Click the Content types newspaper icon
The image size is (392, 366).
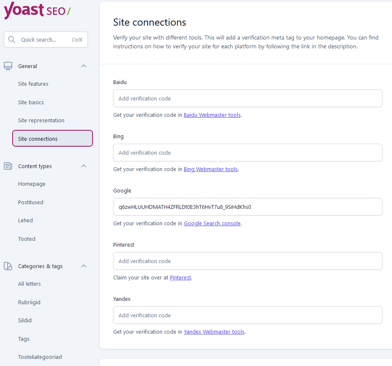(8, 166)
